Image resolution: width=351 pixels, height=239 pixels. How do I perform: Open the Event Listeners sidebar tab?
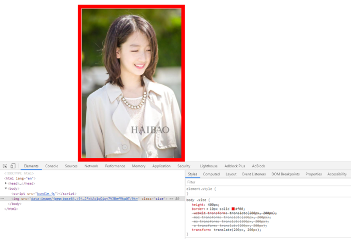254,174
